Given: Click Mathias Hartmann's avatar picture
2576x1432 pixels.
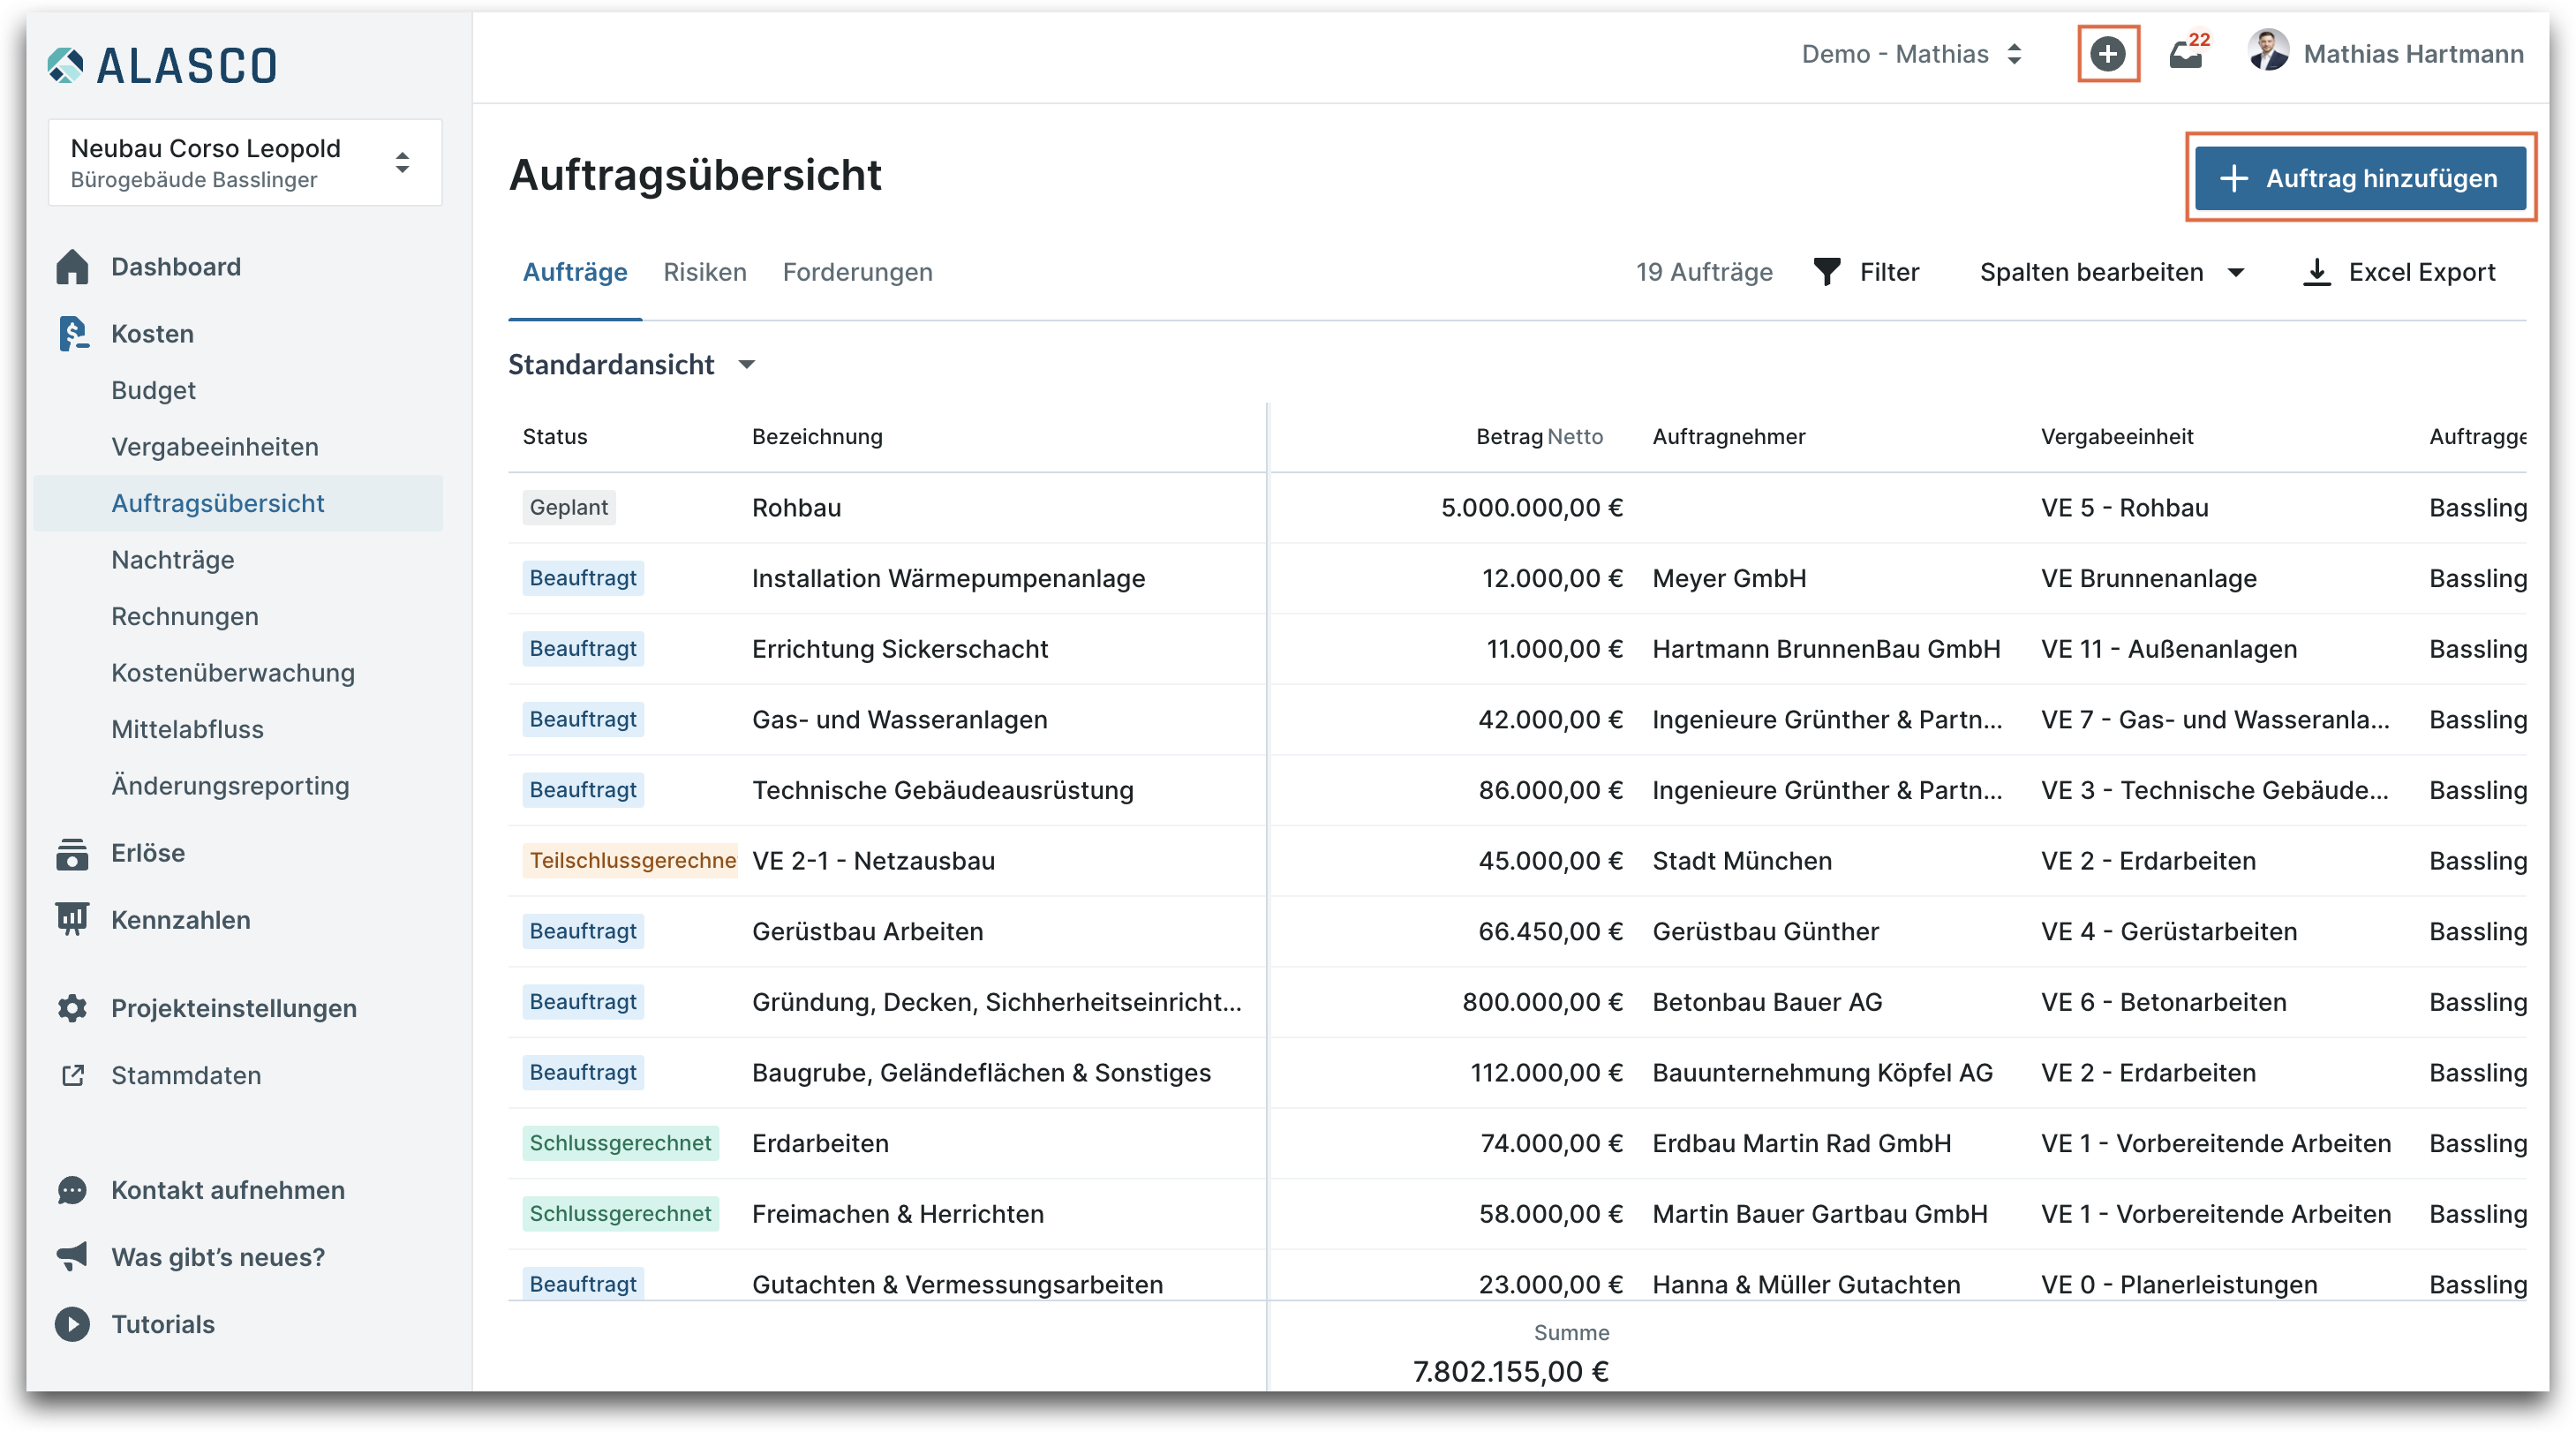Looking at the screenshot, I should (x=2268, y=52).
